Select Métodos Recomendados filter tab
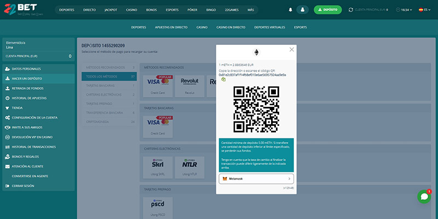438x219 pixels. click(109, 67)
